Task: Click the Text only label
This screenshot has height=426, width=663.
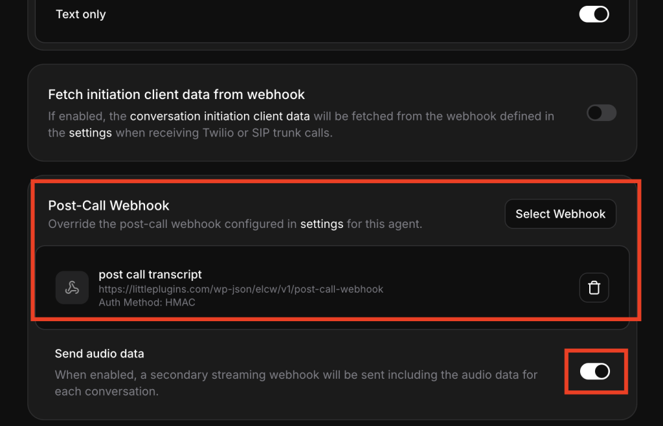Action: (x=81, y=14)
